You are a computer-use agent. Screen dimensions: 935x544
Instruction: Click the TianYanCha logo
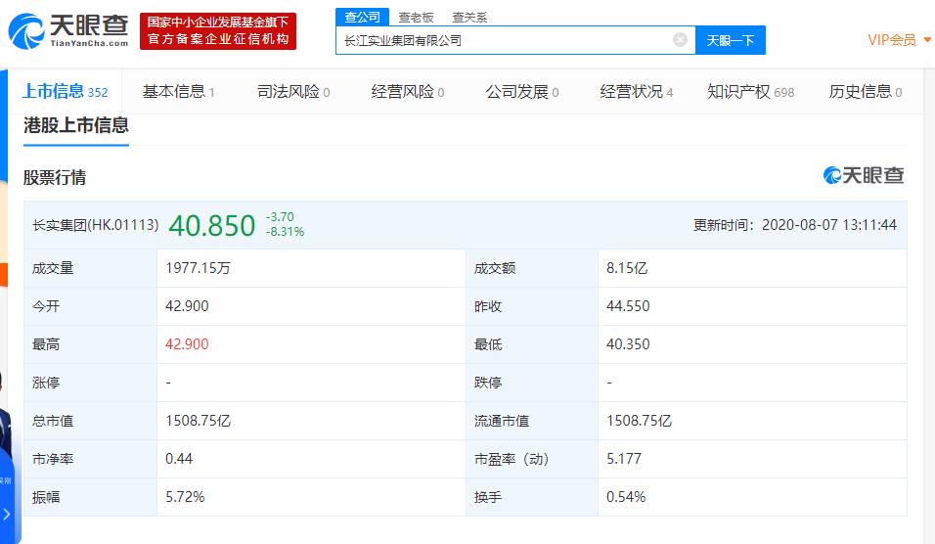(x=68, y=31)
